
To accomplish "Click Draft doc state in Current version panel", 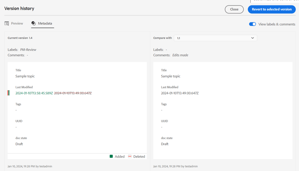I will point(19,144).
